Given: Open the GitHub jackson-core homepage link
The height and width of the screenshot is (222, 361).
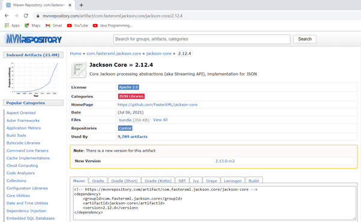Looking at the screenshot, I should click(x=158, y=104).
